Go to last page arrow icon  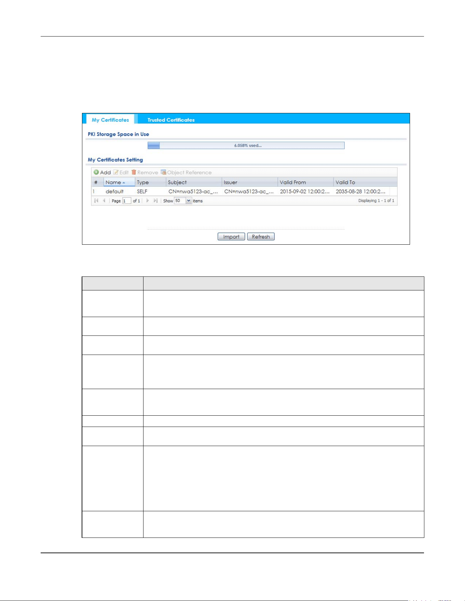155,201
